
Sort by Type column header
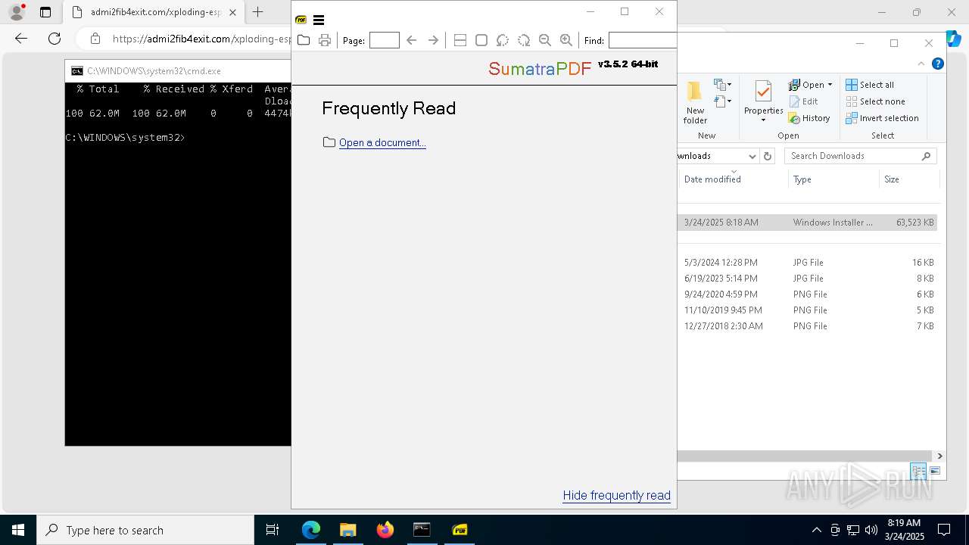pos(802,179)
